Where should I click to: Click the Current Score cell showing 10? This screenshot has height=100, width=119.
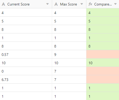26,63
